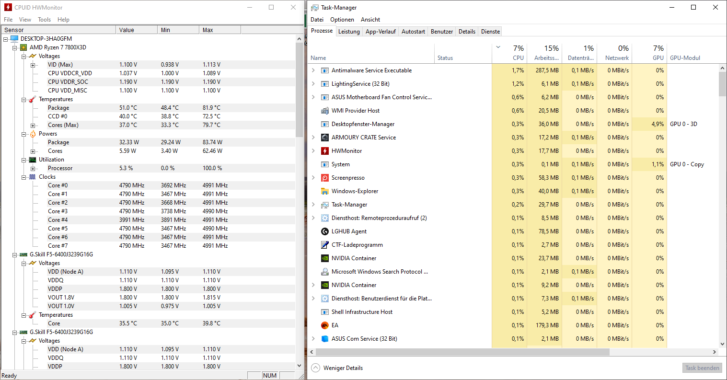The height and width of the screenshot is (380, 727).
Task: Click the DESKTOP-3HA0GFM computer icon
Action: pyautogui.click(x=14, y=39)
